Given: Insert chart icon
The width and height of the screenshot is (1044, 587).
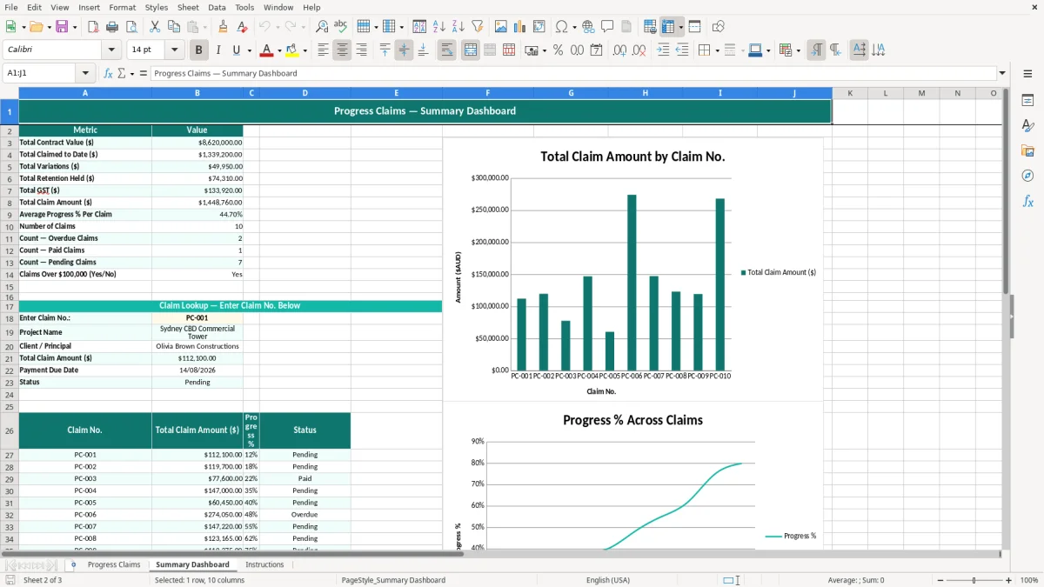Looking at the screenshot, I should tap(520, 27).
